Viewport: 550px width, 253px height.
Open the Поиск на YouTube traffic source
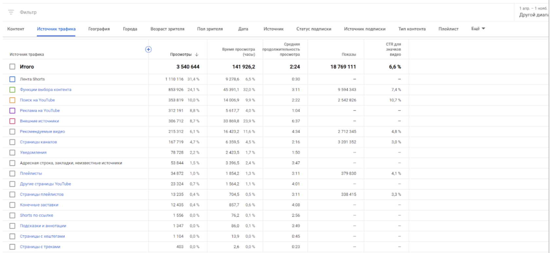37,100
